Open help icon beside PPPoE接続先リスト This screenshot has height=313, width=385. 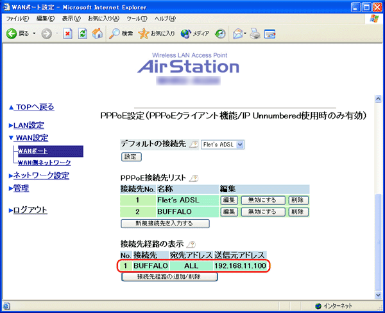click(x=194, y=178)
